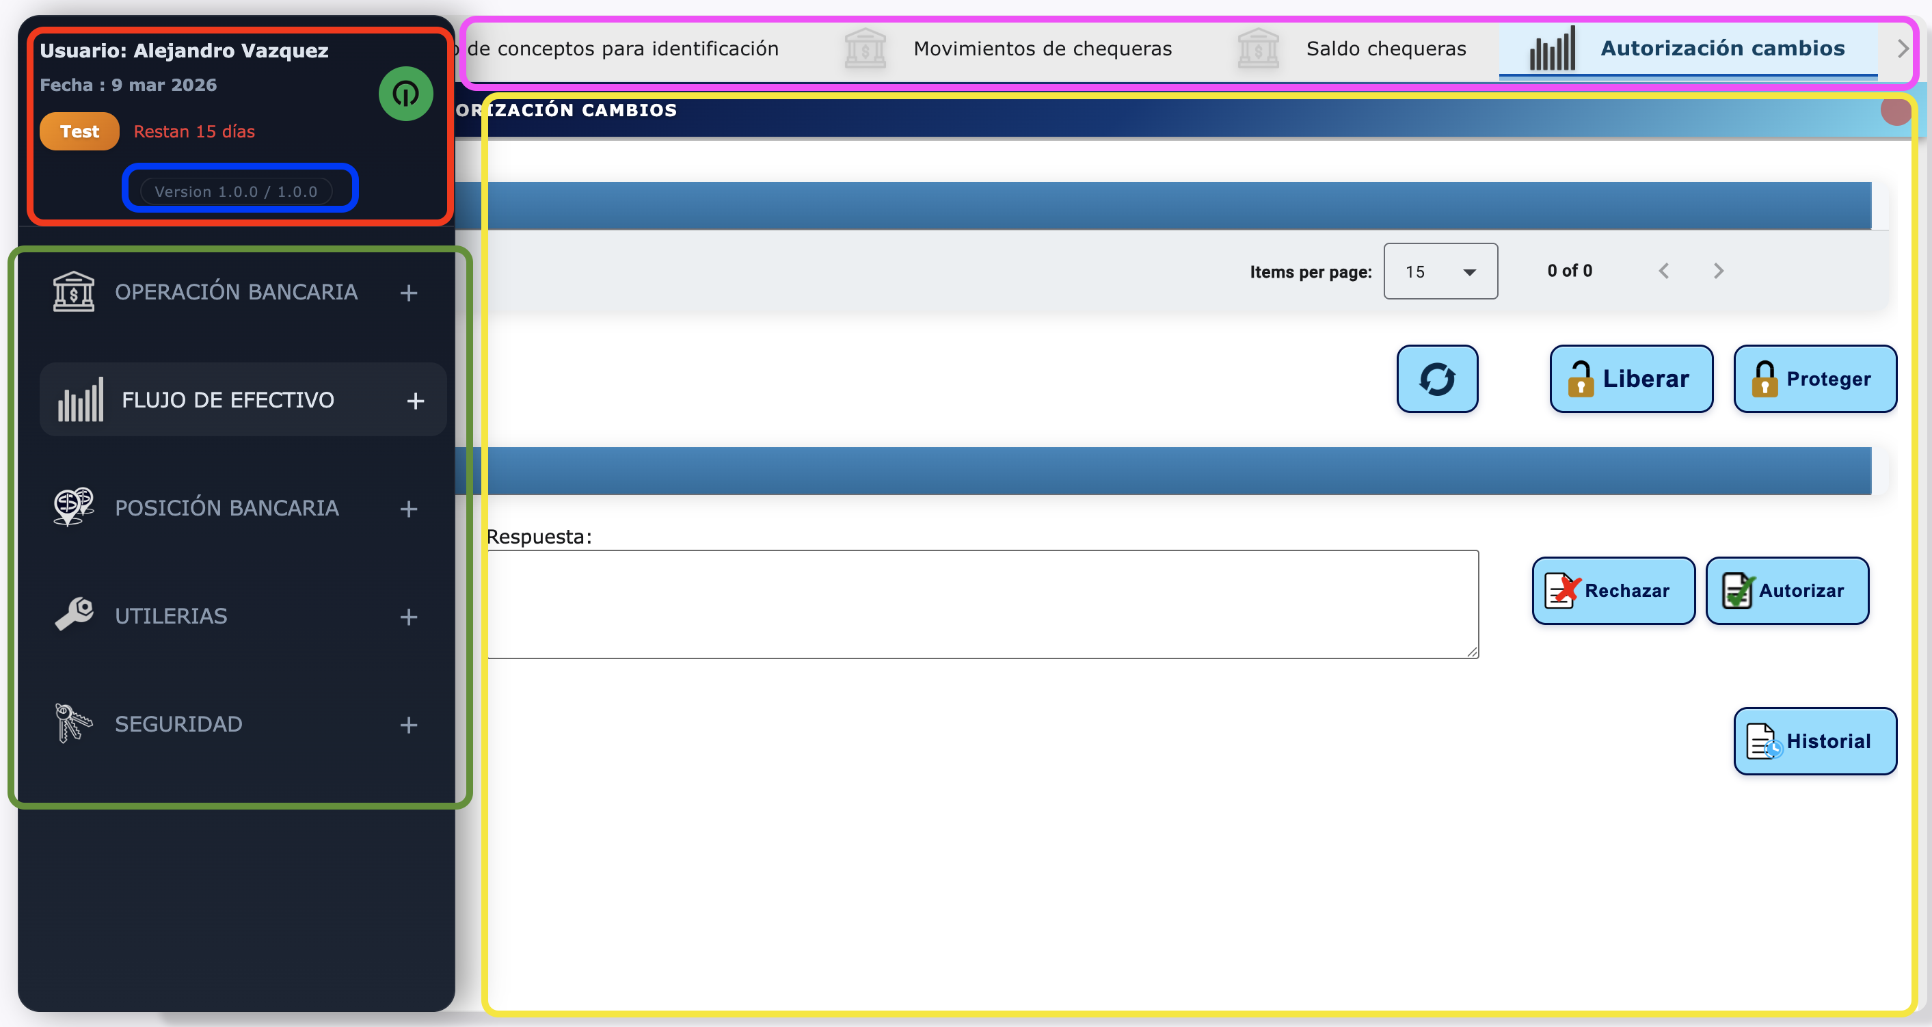Switch to Saldo chequeras tab

(1385, 49)
